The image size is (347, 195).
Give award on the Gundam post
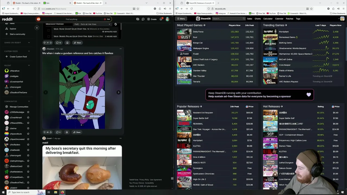pyautogui.click(x=67, y=132)
